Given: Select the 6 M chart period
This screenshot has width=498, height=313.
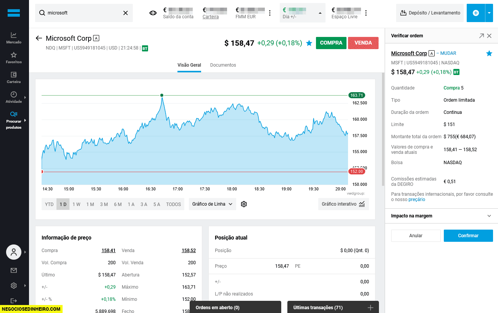Looking at the screenshot, I should [x=118, y=204].
